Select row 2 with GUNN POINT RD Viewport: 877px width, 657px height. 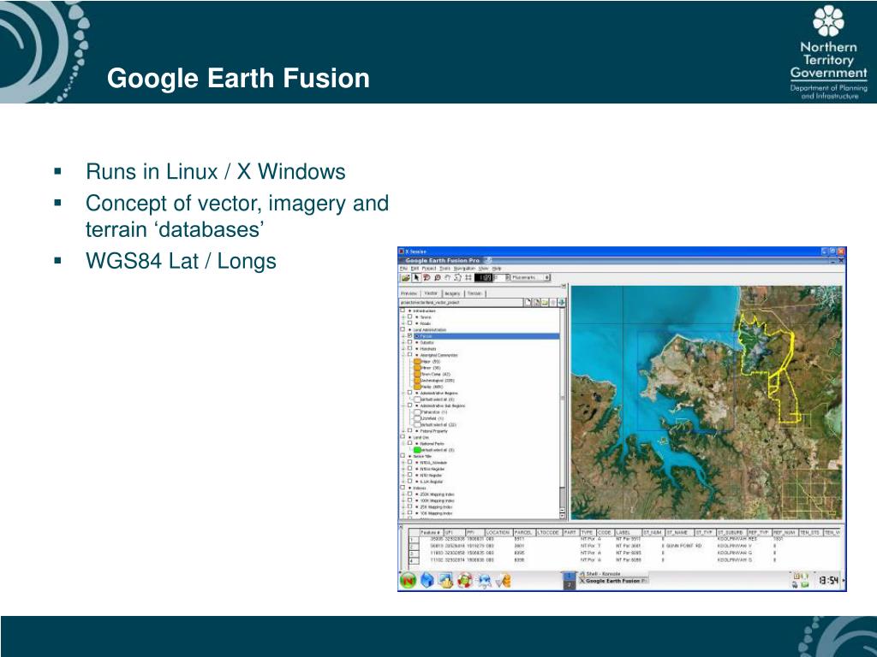(x=623, y=546)
